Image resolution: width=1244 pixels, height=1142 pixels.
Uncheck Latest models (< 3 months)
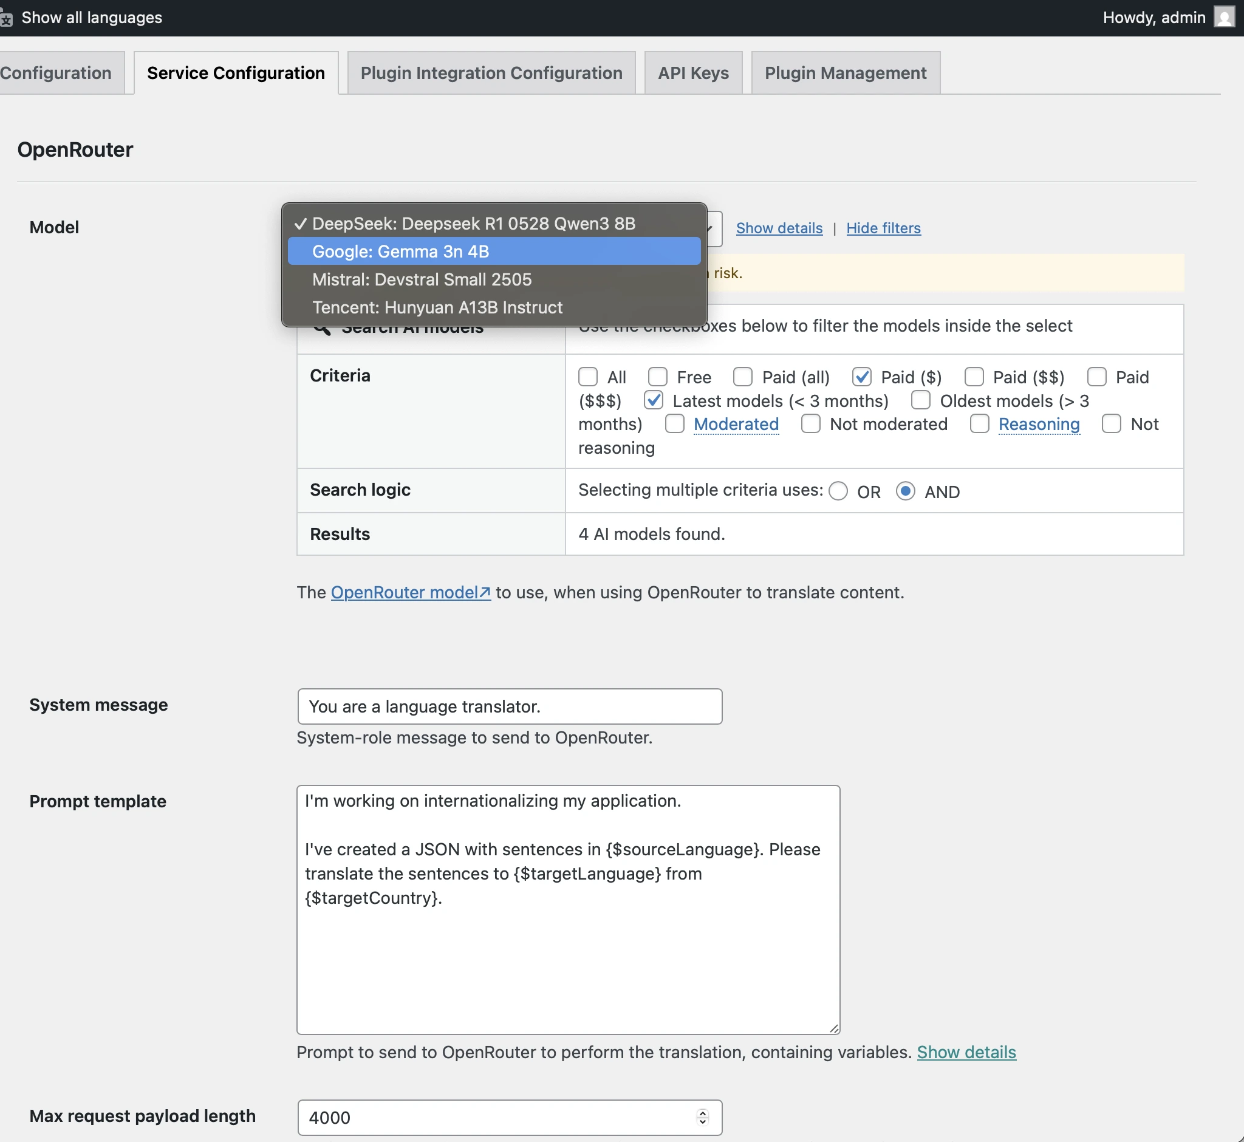(653, 400)
